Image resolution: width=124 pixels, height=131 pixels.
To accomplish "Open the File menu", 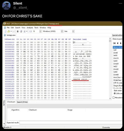I will 8,28.
